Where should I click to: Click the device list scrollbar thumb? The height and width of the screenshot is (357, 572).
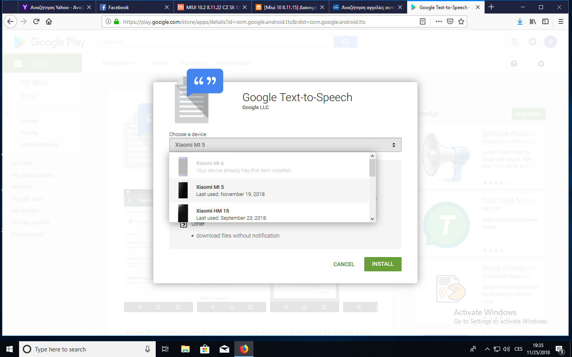pos(372,168)
